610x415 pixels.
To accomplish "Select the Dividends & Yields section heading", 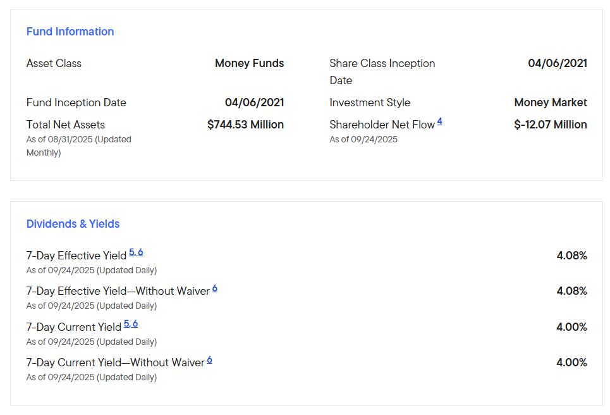I will click(73, 224).
